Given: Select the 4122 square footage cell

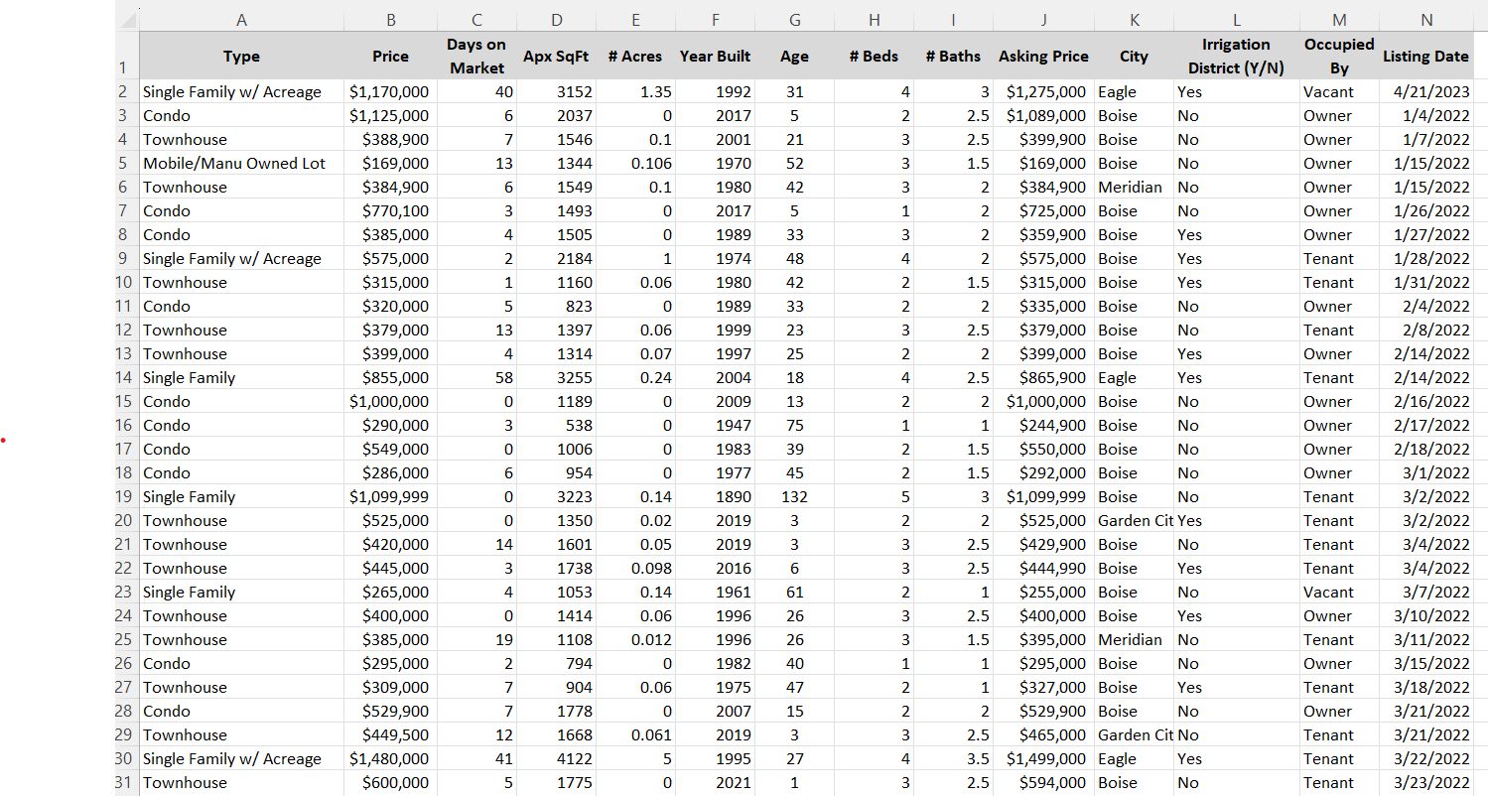Looking at the screenshot, I should (x=556, y=758).
